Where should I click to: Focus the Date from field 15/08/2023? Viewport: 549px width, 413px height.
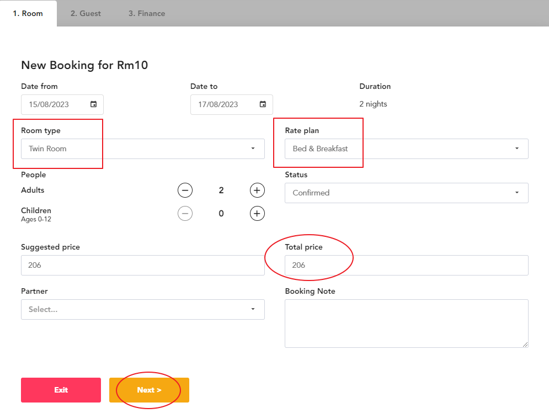[x=62, y=104]
